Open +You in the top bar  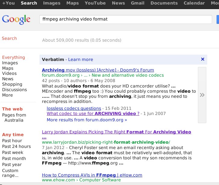click(8, 3)
